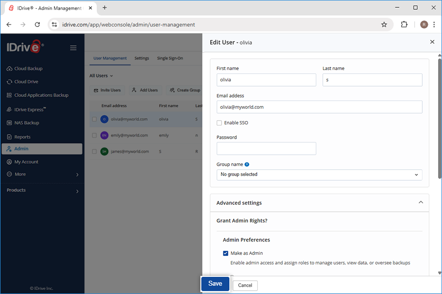Click emily's purple EN avatar icon
Viewport: 442px width, 294px height.
point(104,135)
